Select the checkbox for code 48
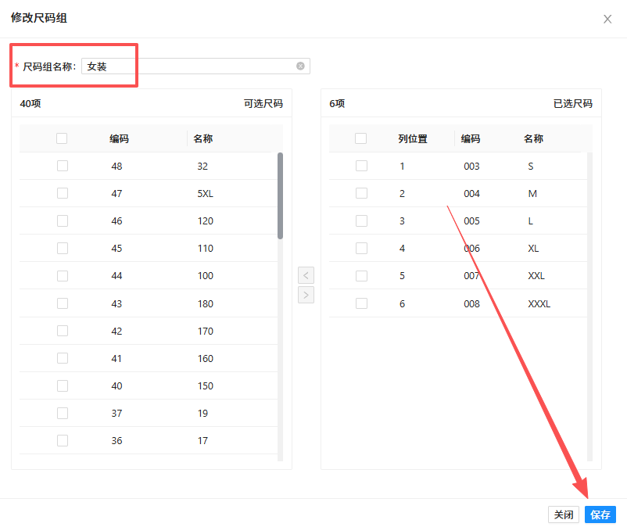This screenshot has width=627, height=527. click(x=63, y=166)
